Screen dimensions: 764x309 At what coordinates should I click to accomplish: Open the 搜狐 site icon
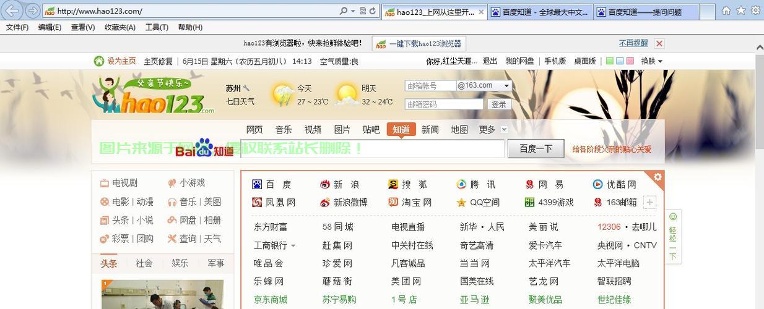click(x=393, y=184)
